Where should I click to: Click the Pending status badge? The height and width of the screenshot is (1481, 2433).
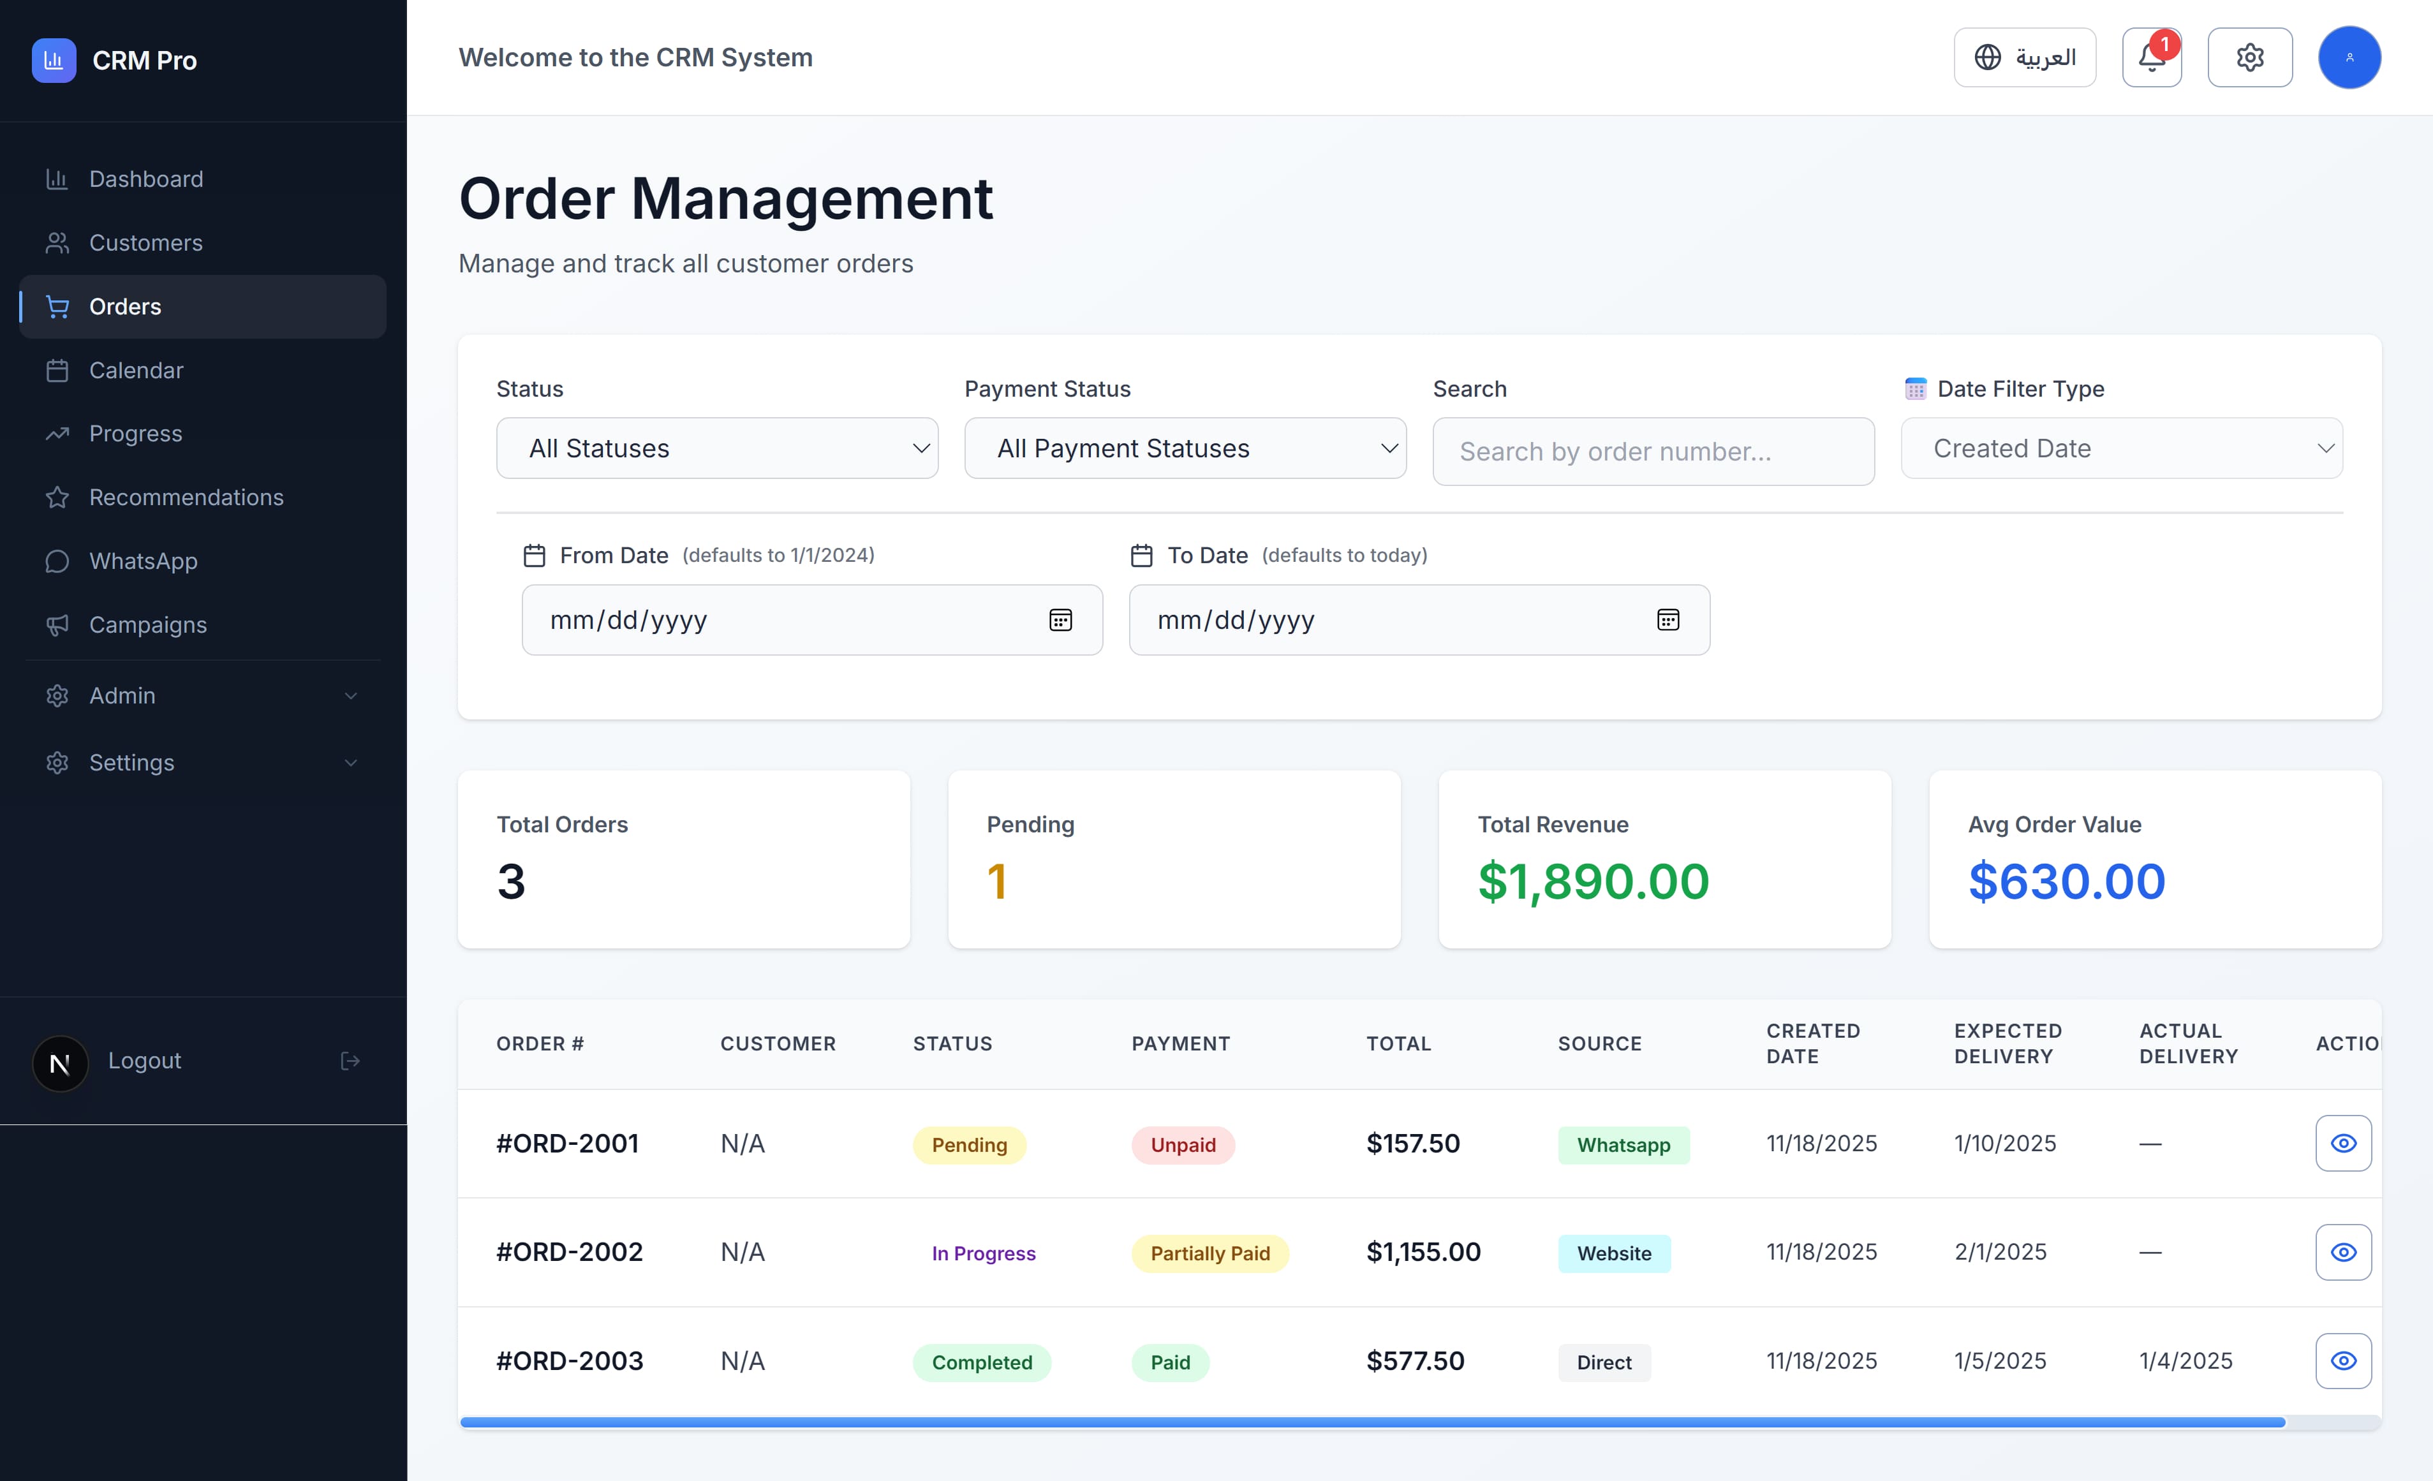(x=968, y=1144)
